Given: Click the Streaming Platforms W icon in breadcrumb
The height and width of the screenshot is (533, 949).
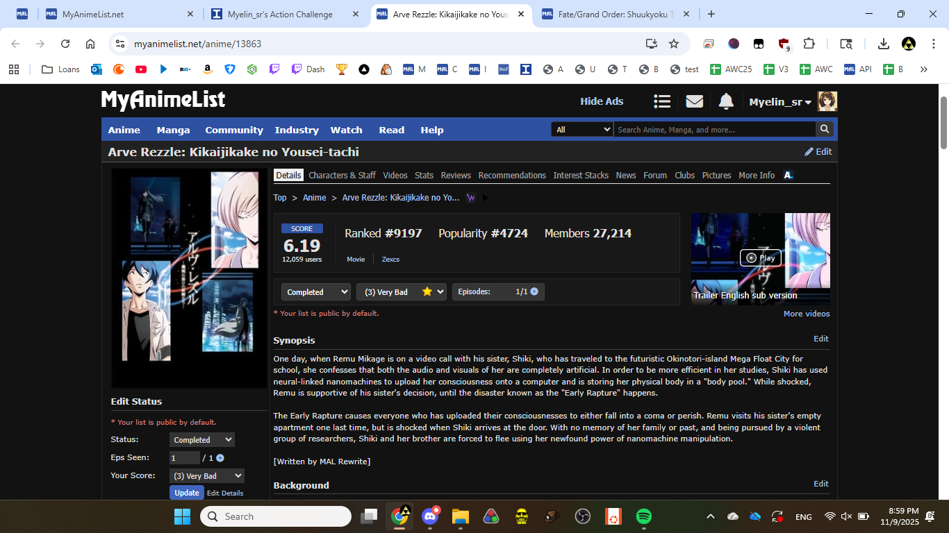Looking at the screenshot, I should (470, 198).
